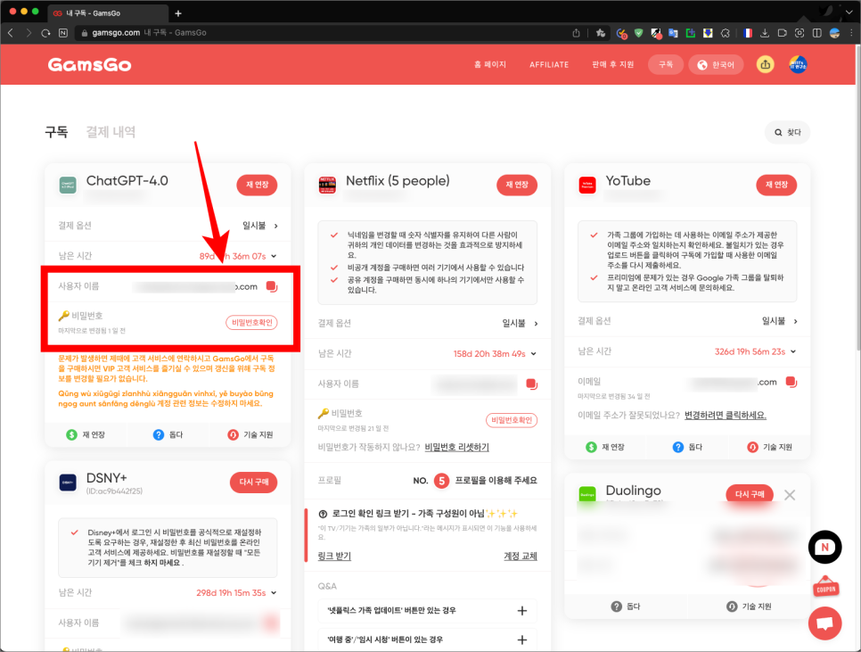Open the COUPON floating icon
This screenshot has height=652, width=861.
[x=826, y=585]
